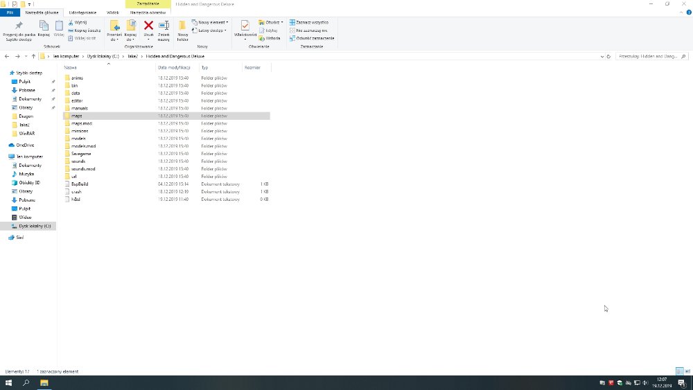The image size is (693, 390).
Task: Toggle large icons view in status bar
Action: point(687,371)
